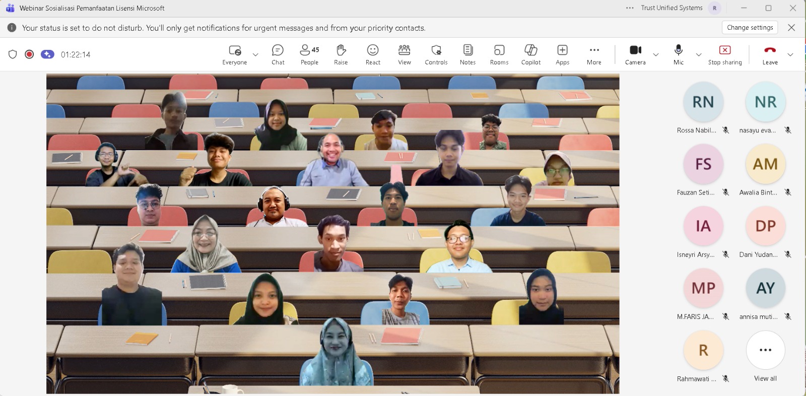
Task: Open the Leave options dropdown arrow
Action: pyautogui.click(x=790, y=54)
